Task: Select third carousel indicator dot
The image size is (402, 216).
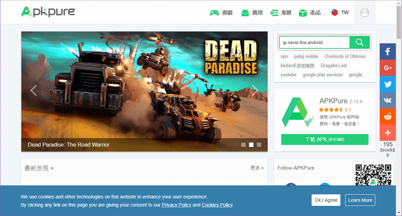Action: tap(259, 145)
